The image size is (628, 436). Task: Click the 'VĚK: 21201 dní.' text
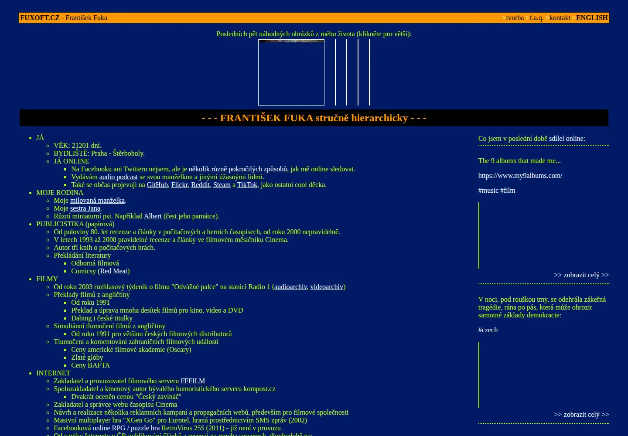pyautogui.click(x=78, y=146)
